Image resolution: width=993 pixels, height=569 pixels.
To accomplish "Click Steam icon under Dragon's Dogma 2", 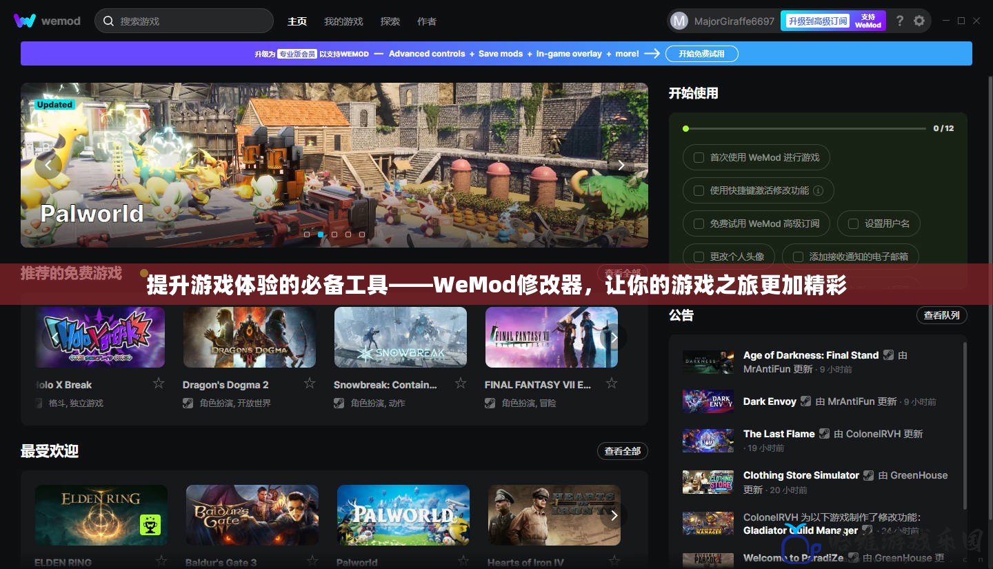I will point(188,403).
